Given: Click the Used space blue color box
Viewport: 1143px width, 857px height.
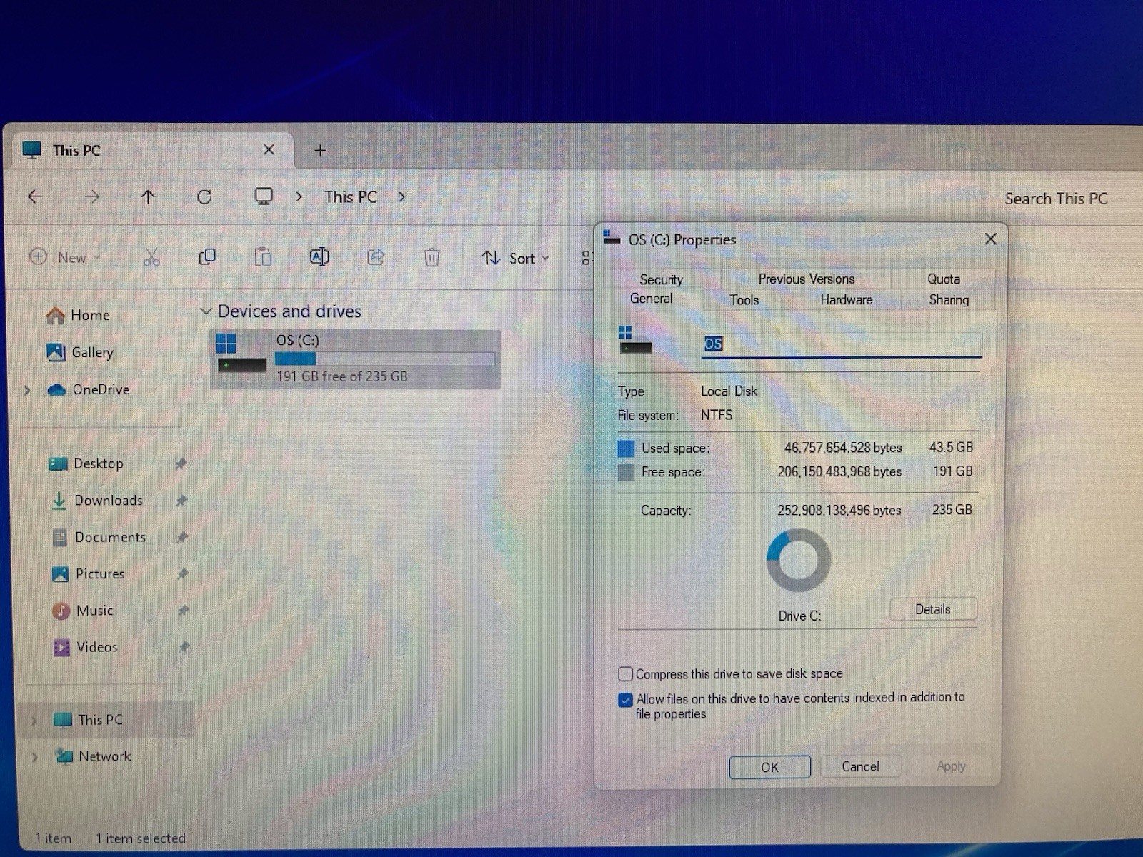Looking at the screenshot, I should [626, 448].
